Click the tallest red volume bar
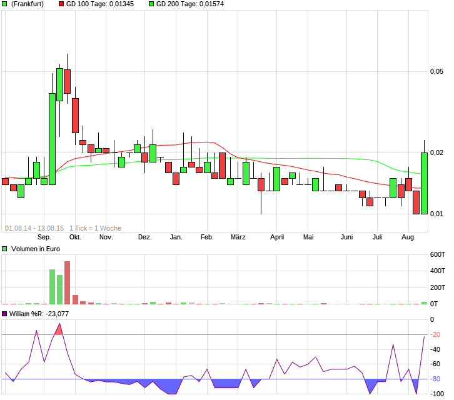The height and width of the screenshot is (400, 454). [67, 282]
